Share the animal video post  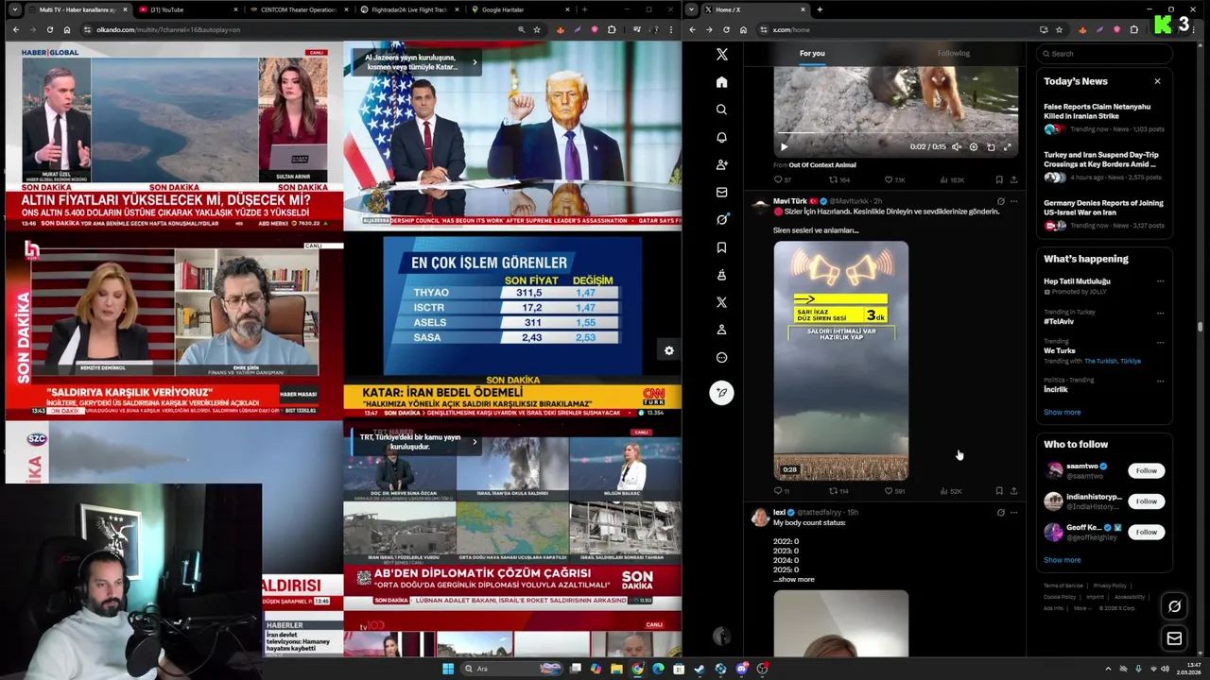1013,179
